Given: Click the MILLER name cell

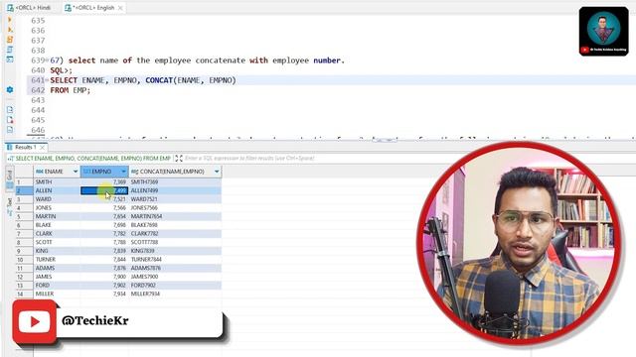Looking at the screenshot, I should click(57, 294).
